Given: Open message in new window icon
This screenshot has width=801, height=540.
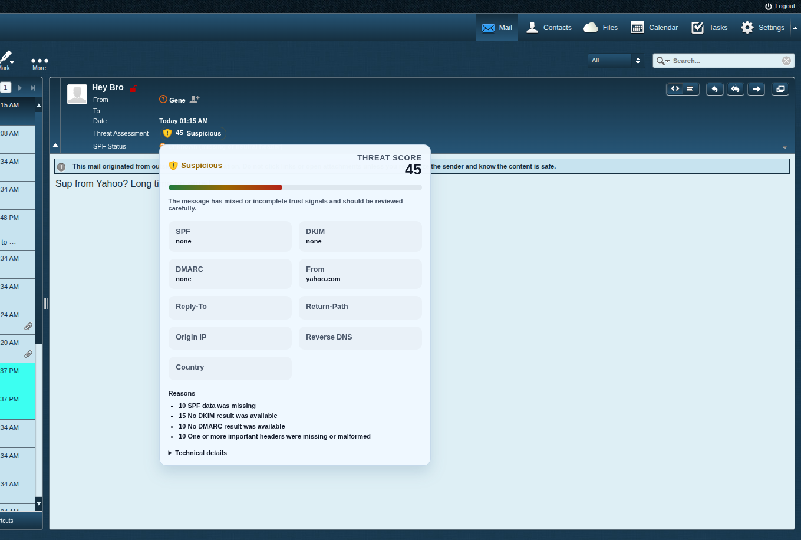Looking at the screenshot, I should [x=780, y=89].
